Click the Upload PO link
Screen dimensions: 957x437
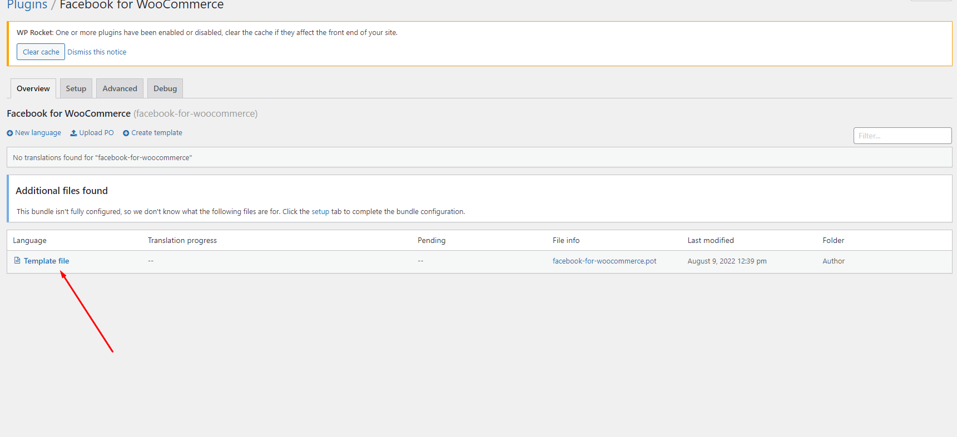click(96, 133)
